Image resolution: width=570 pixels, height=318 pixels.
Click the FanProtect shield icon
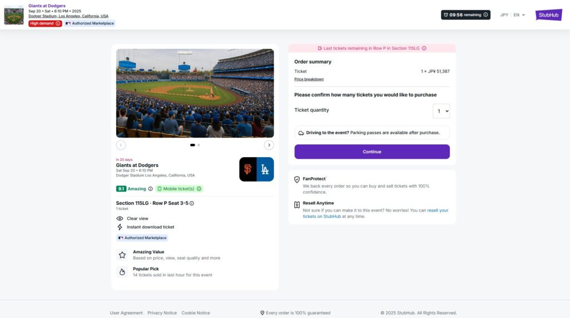(297, 179)
